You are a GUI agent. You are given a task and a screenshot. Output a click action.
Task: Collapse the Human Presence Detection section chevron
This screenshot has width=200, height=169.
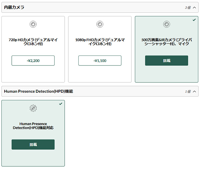coord(194,92)
